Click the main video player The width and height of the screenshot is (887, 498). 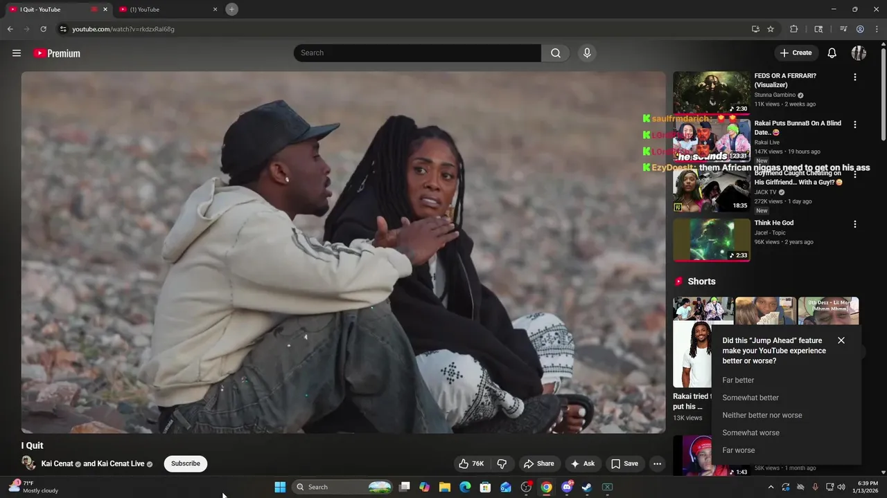(343, 252)
